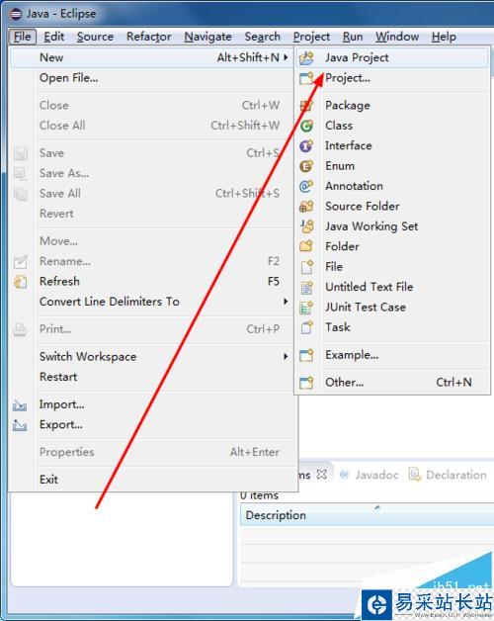
Task: Open the Refactor menu
Action: [x=149, y=37]
